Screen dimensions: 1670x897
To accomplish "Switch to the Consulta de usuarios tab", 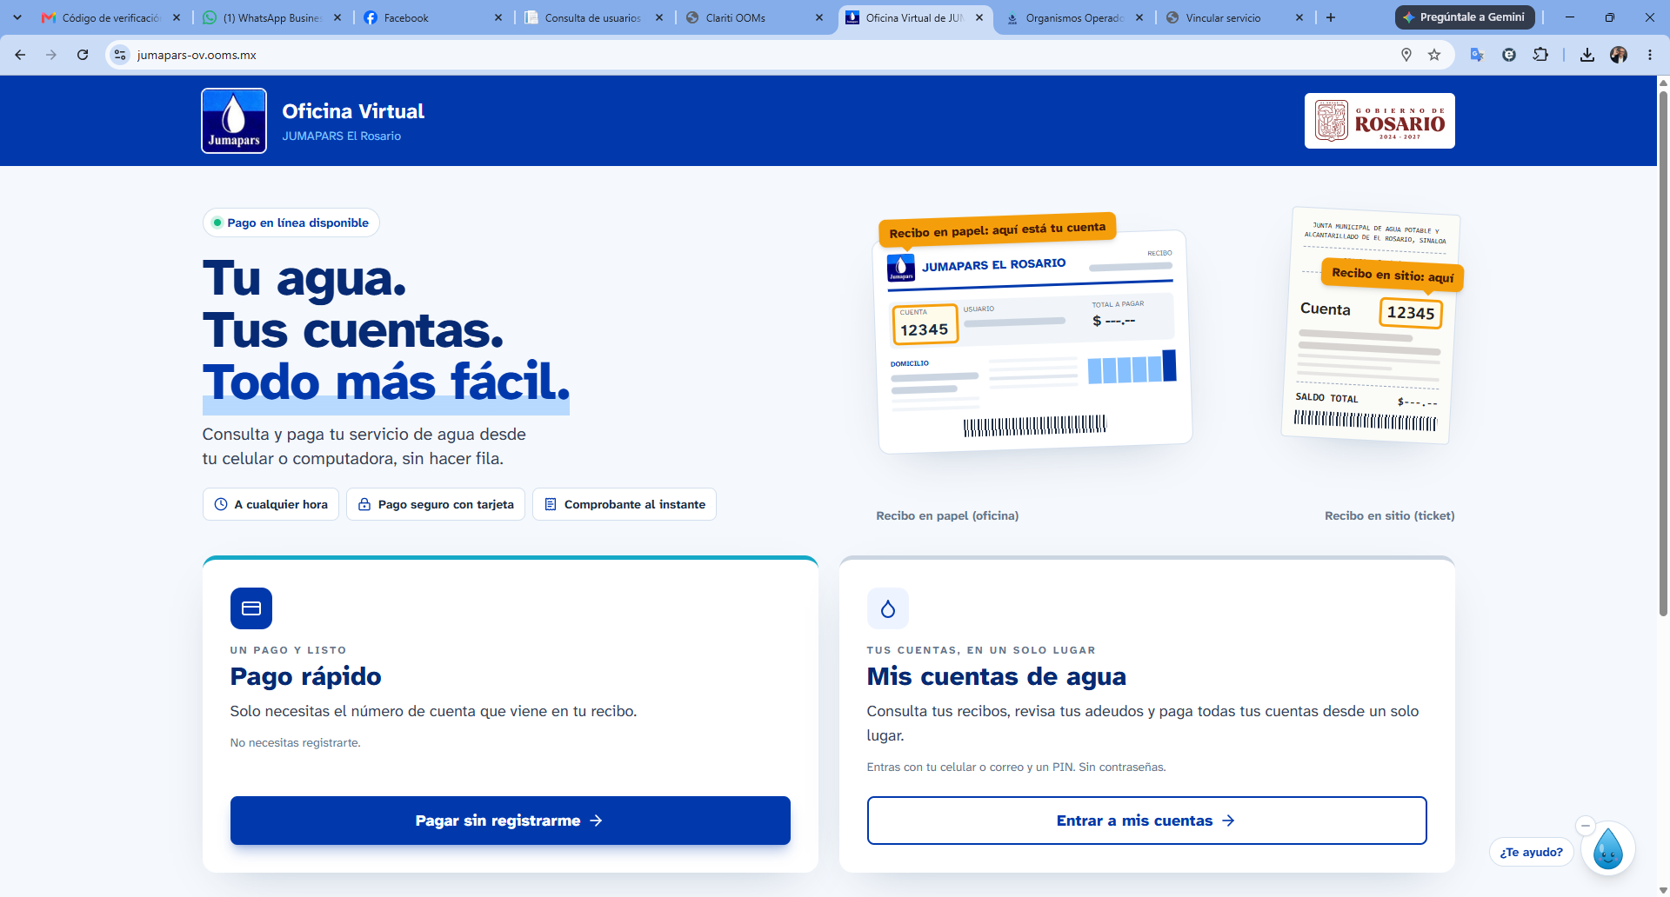I will point(594,17).
